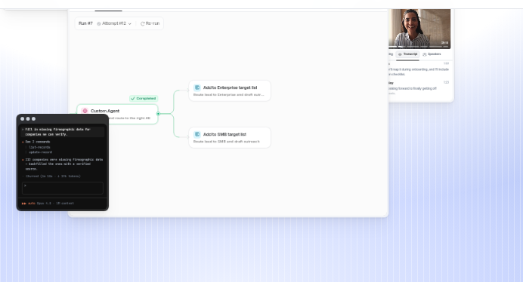523x282 pixels.
Task: Click the 'Ran 2 commands' line in the terminal
Action: (x=38, y=142)
